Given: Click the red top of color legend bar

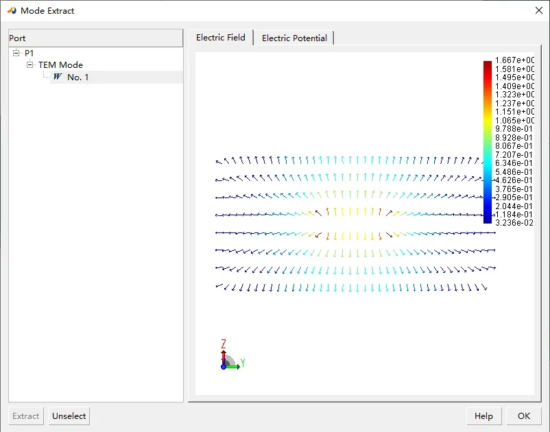Looking at the screenshot, I should point(487,65).
